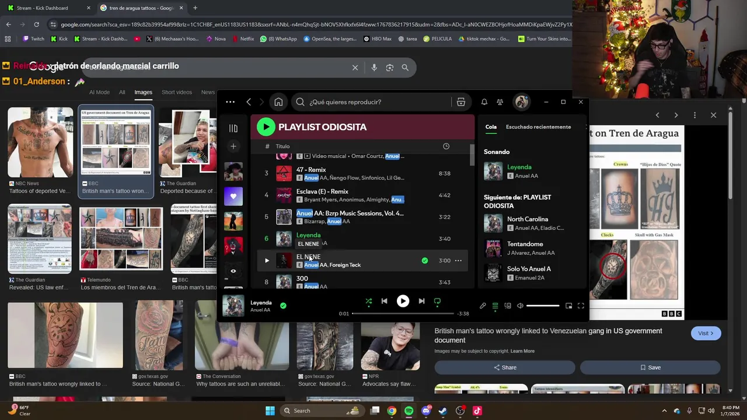This screenshot has width=747, height=420.
Task: Toggle the queue panel icon
Action: pos(495,306)
